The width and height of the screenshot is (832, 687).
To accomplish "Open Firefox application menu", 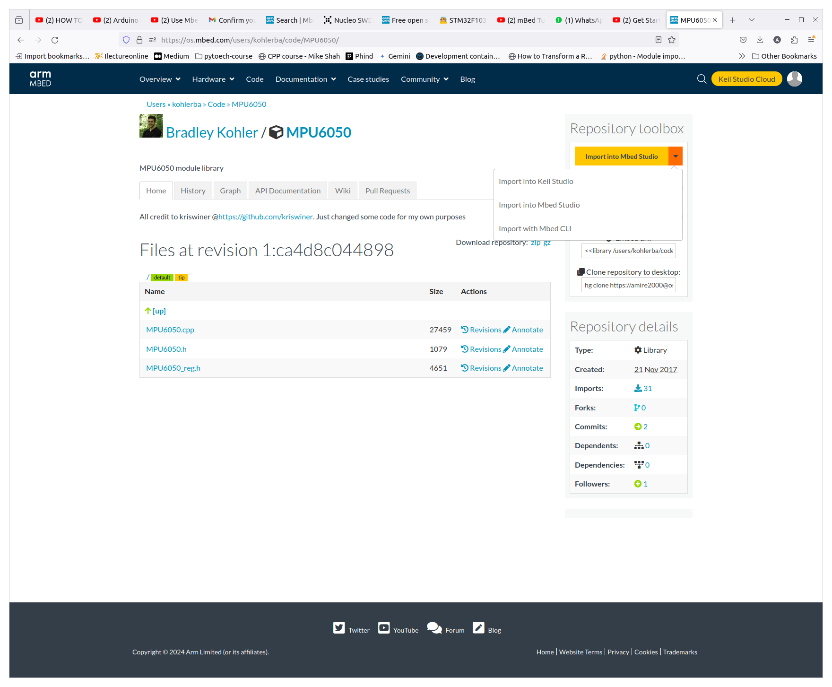I will click(x=811, y=40).
